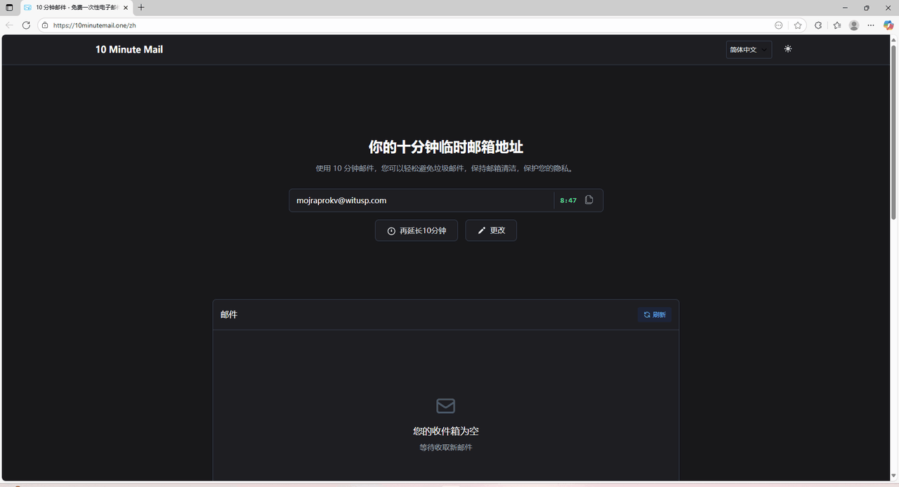Screen dimensions: 899x487
Task: Open the 简体中文 language dropdown
Action: (749, 49)
